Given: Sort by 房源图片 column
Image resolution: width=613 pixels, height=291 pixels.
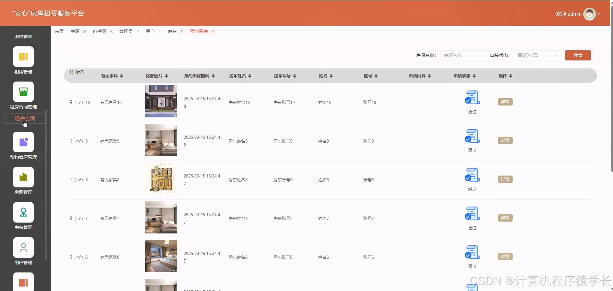Looking at the screenshot, I should click(166, 76).
